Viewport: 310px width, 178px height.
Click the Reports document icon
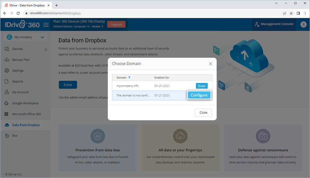(7, 81)
